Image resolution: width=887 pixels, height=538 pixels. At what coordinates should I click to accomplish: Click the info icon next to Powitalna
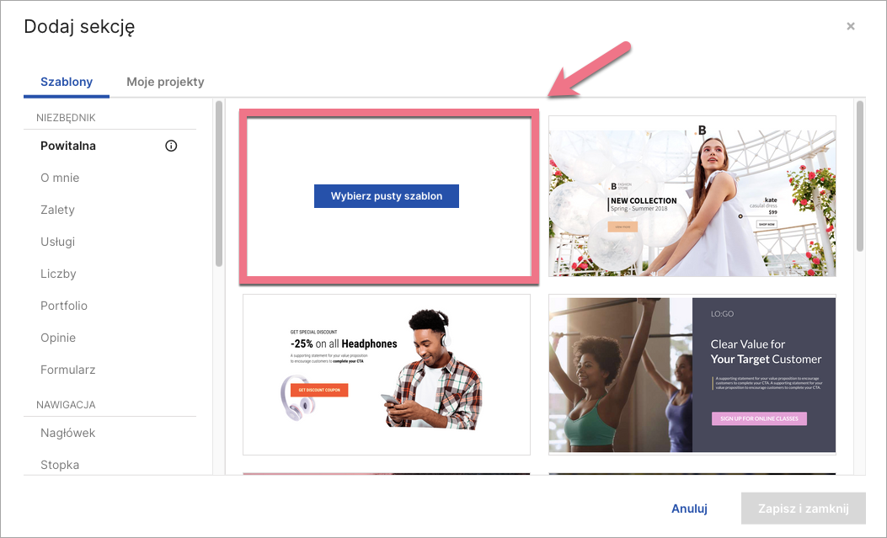pyautogui.click(x=171, y=146)
